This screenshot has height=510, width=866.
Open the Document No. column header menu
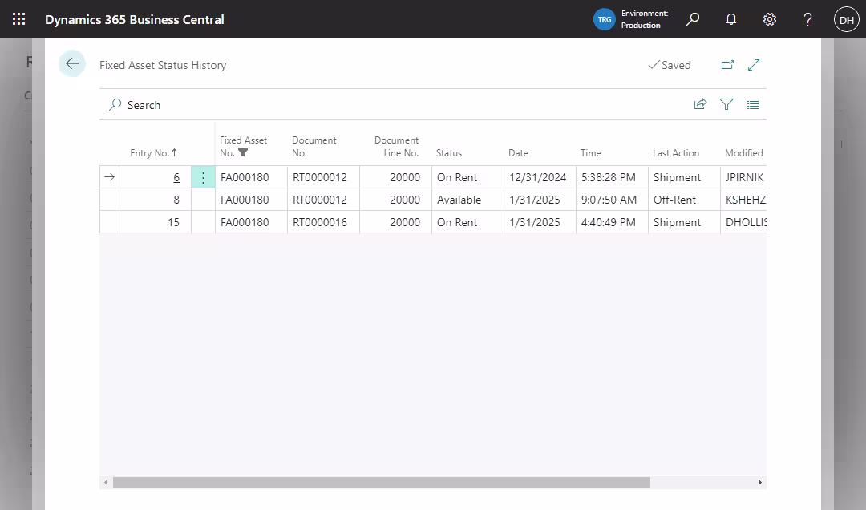click(314, 147)
